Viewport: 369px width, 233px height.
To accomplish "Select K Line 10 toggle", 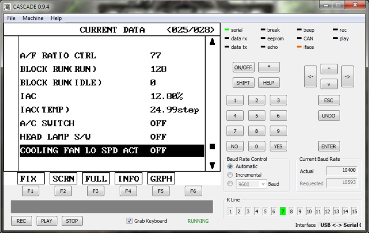I will pyautogui.click(x=309, y=211).
